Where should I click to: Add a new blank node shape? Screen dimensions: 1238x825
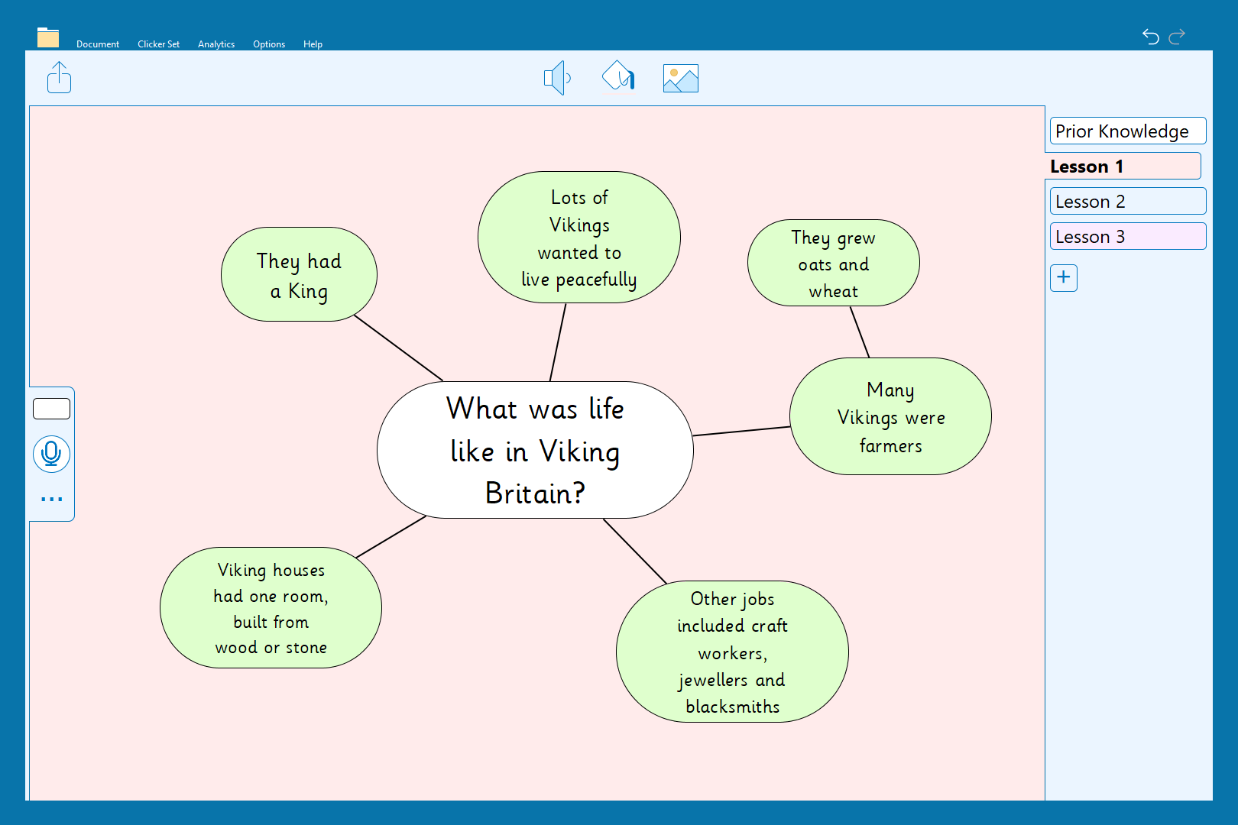51,409
